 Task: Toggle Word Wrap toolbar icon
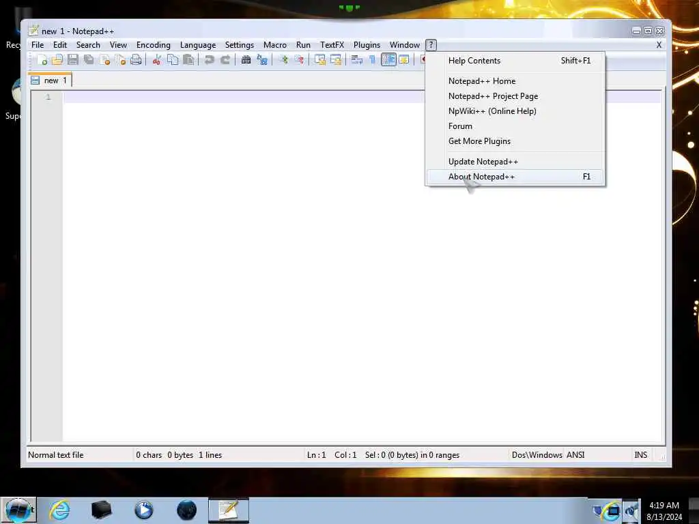(x=356, y=60)
